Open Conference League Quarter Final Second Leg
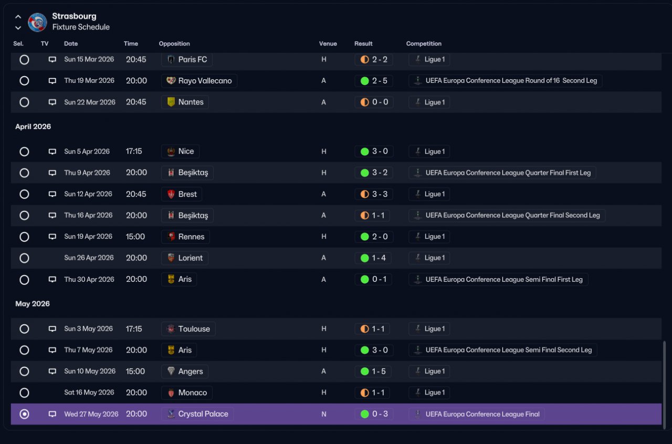The width and height of the screenshot is (672, 444). tap(507, 215)
